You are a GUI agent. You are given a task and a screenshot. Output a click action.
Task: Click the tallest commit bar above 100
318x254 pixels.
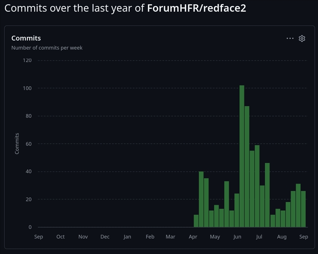point(242,156)
